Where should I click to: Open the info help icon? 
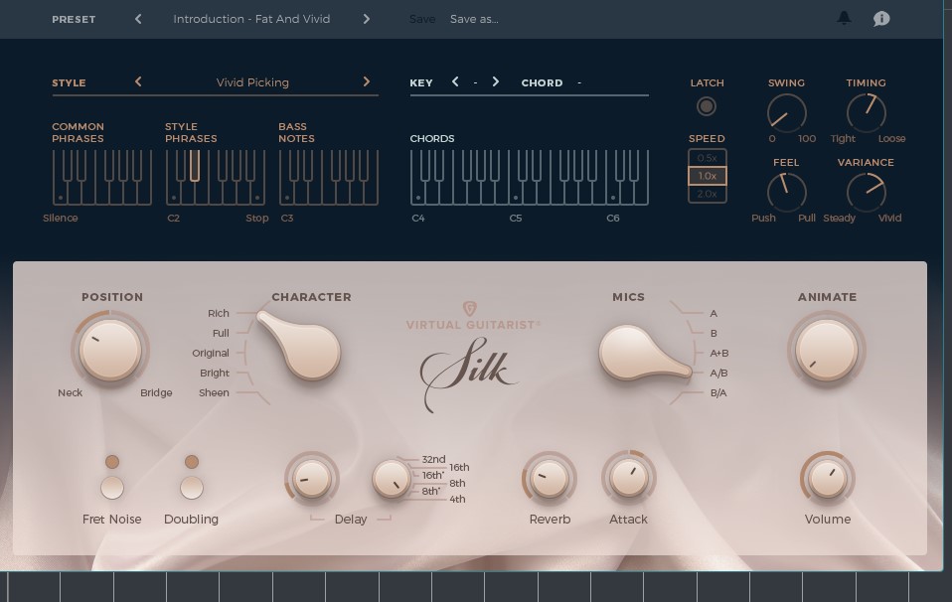tap(880, 18)
